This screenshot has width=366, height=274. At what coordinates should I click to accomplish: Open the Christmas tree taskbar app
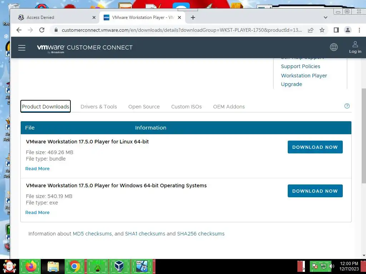[x=98, y=266]
